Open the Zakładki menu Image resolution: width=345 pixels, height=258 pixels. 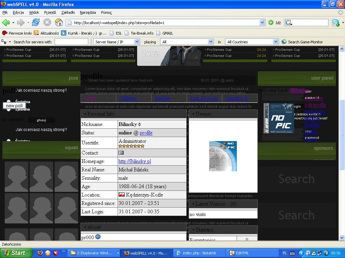tap(68, 12)
